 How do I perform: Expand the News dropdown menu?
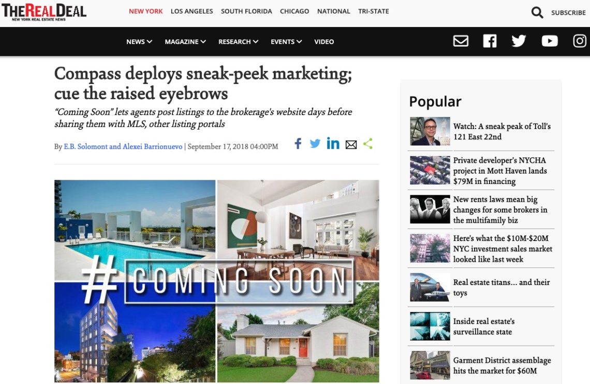coord(139,41)
